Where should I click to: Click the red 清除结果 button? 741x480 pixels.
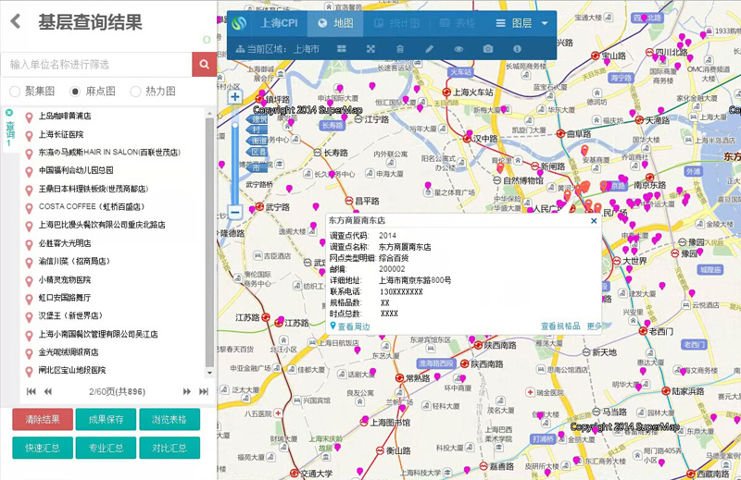pyautogui.click(x=43, y=419)
